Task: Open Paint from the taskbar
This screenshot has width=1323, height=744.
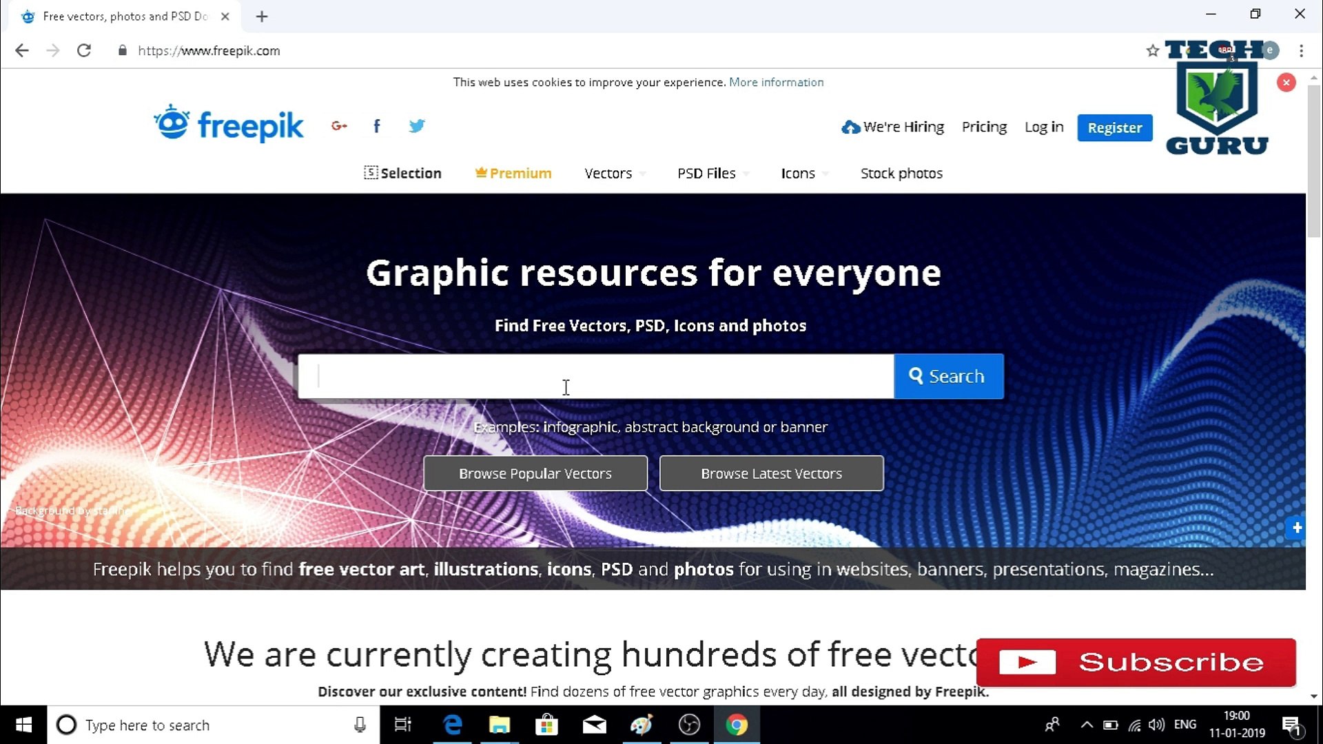Action: pos(642,725)
